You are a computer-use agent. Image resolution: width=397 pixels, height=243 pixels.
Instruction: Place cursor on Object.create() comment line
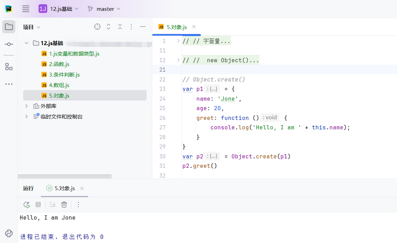pyautogui.click(x=214, y=79)
